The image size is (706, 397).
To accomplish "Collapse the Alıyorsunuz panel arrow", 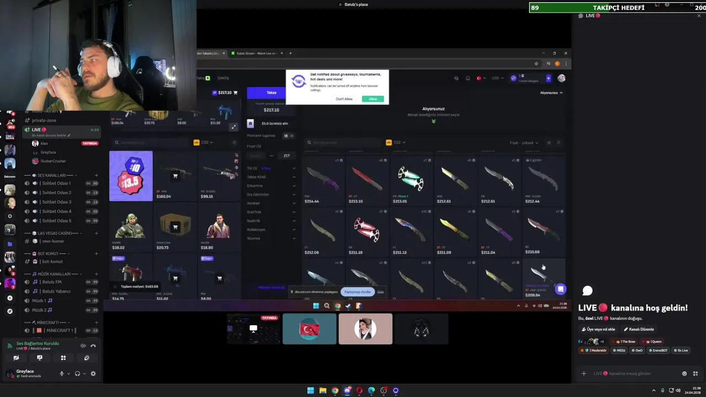I will 561,93.
